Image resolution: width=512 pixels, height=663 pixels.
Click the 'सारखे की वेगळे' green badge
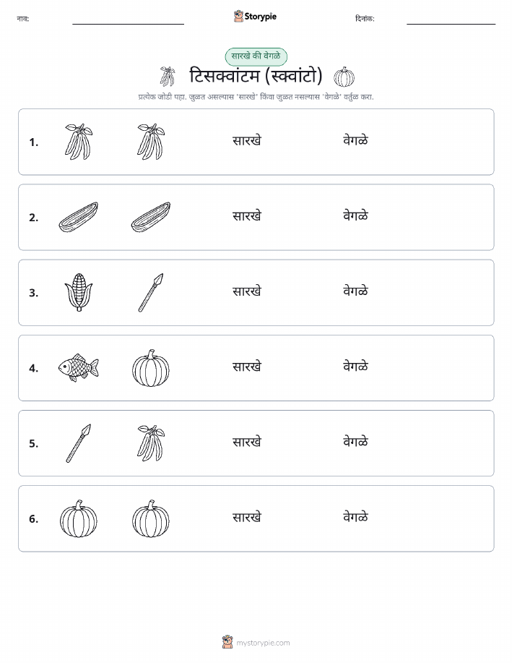tap(256, 56)
